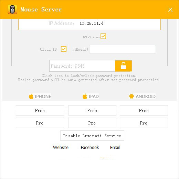Open the Free iPhone app download

(40, 110)
